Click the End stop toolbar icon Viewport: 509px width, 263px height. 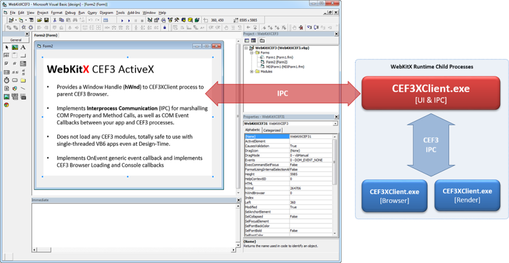[142, 20]
